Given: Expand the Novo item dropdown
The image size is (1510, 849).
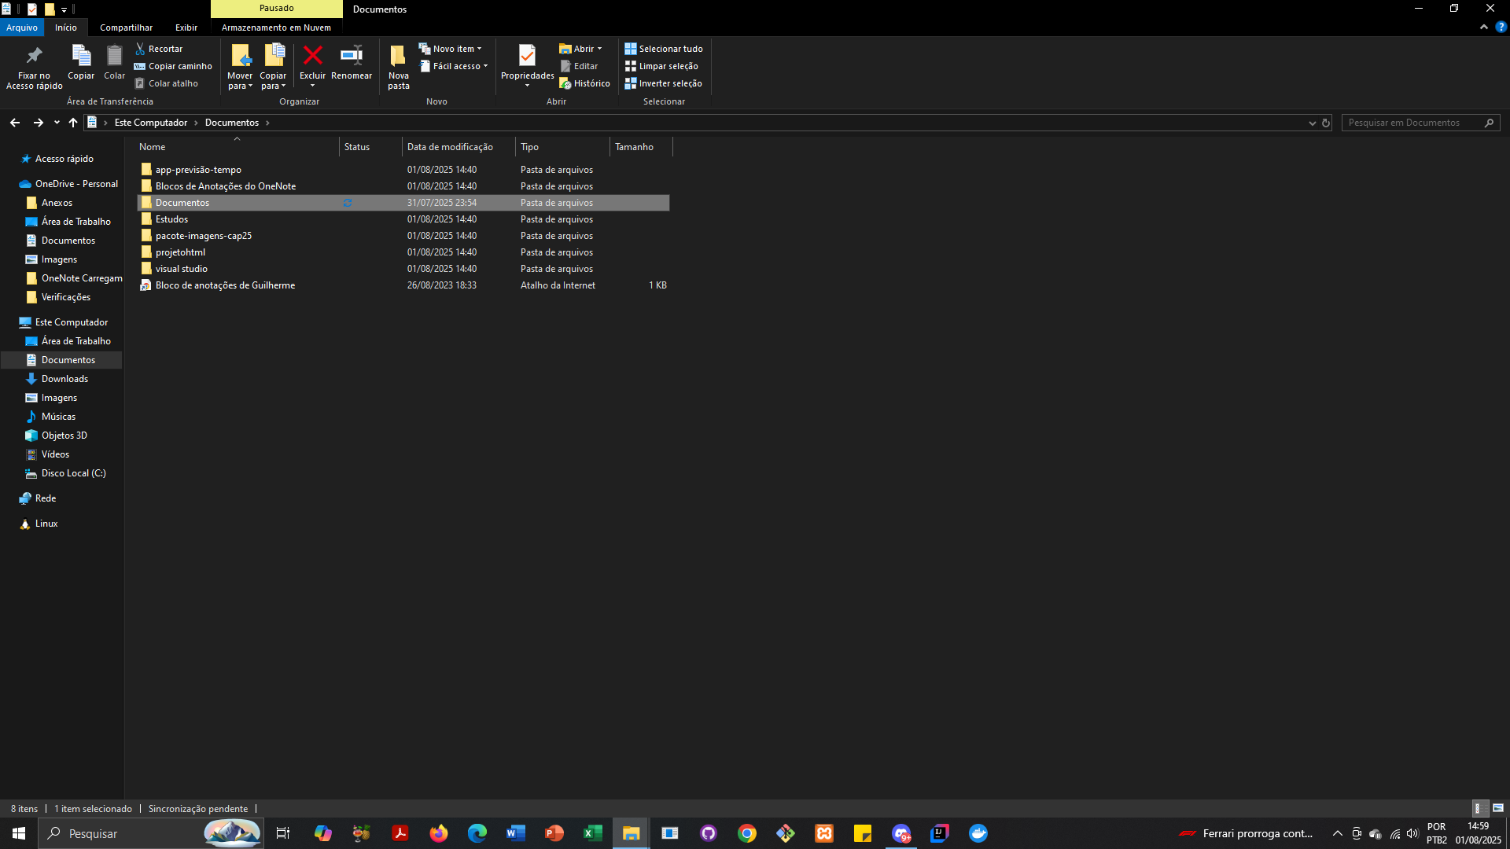Looking at the screenshot, I should click(451, 49).
